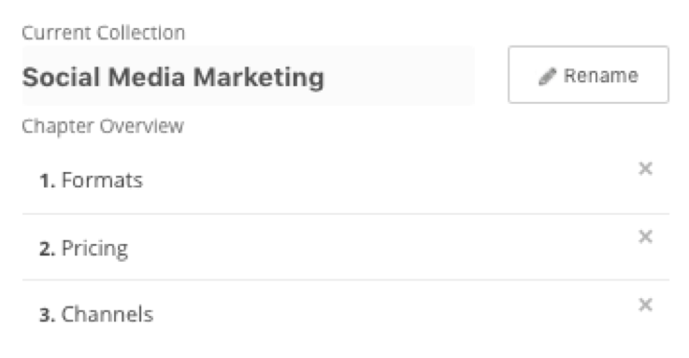Click the divider between Formats and Pricing
Screen dimensions: 689x358
click(x=345, y=214)
